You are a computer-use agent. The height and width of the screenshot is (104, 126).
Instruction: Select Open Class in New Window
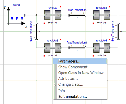(81, 73)
